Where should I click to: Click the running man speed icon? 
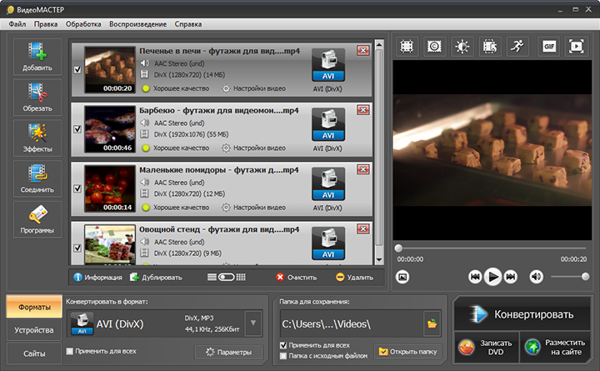click(517, 47)
